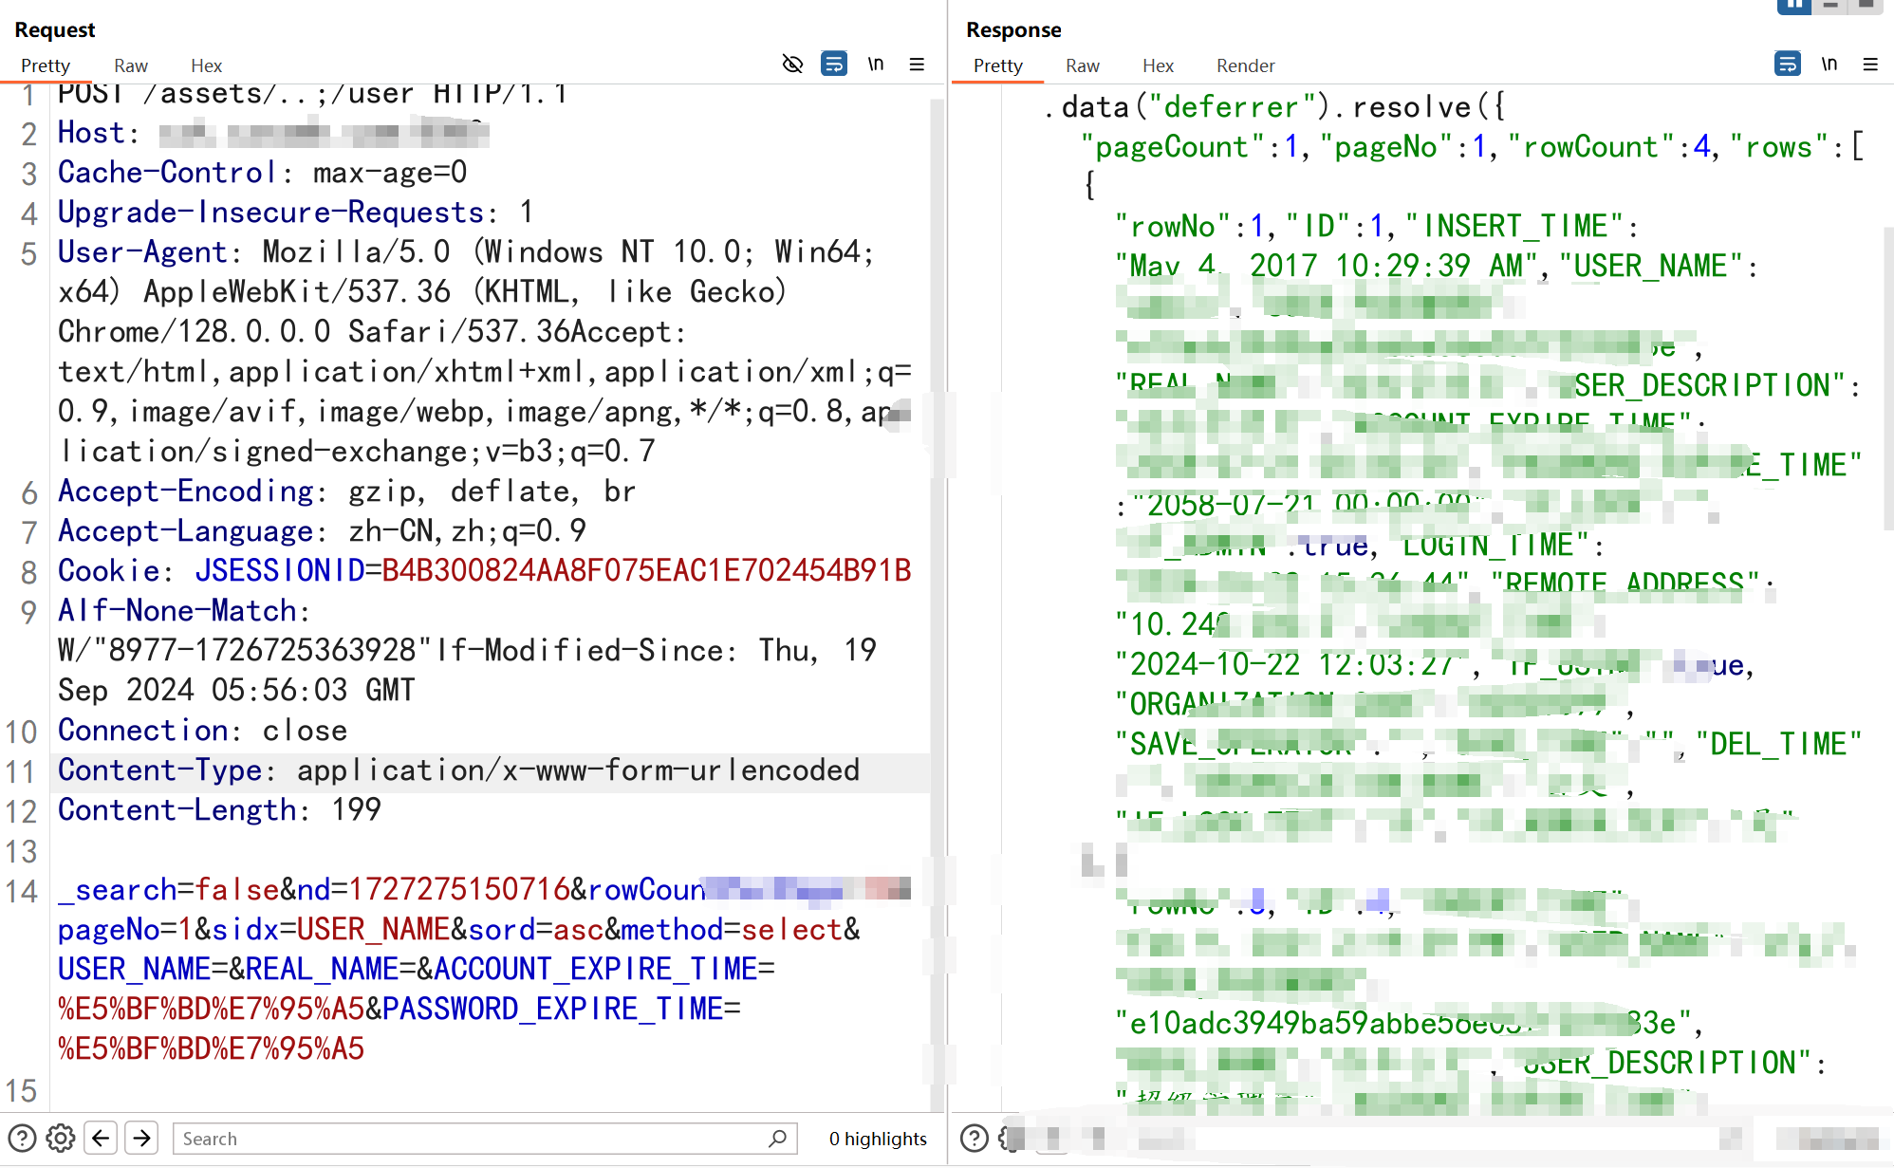Open the Response panel hamburger options menu
Viewport: 1894px width, 1168px height.
(x=1870, y=65)
